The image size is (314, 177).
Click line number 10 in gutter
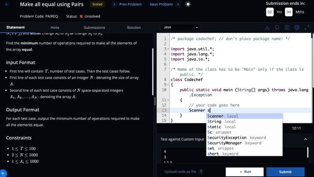tap(164, 89)
